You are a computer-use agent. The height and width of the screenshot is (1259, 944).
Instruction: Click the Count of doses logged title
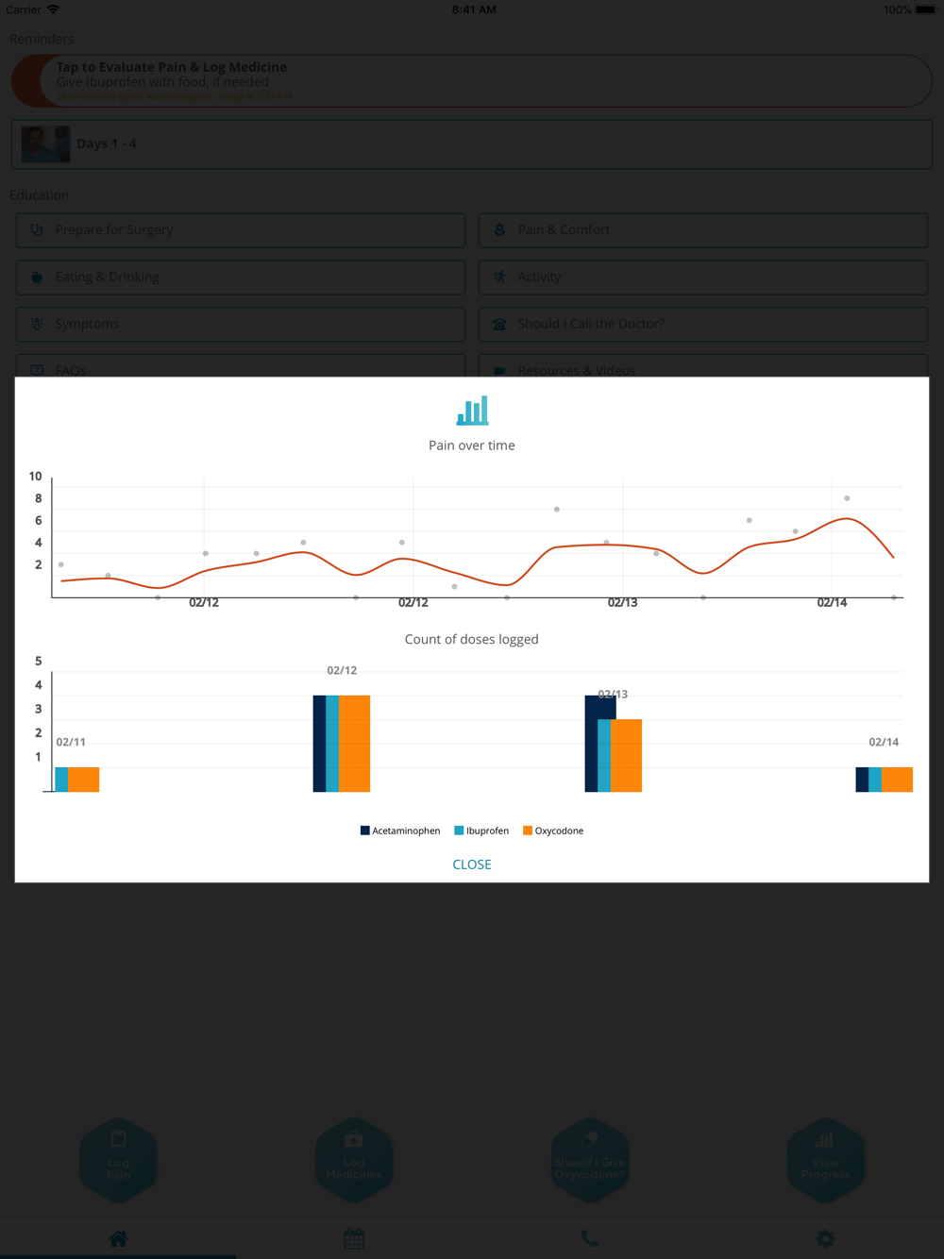coord(472,639)
